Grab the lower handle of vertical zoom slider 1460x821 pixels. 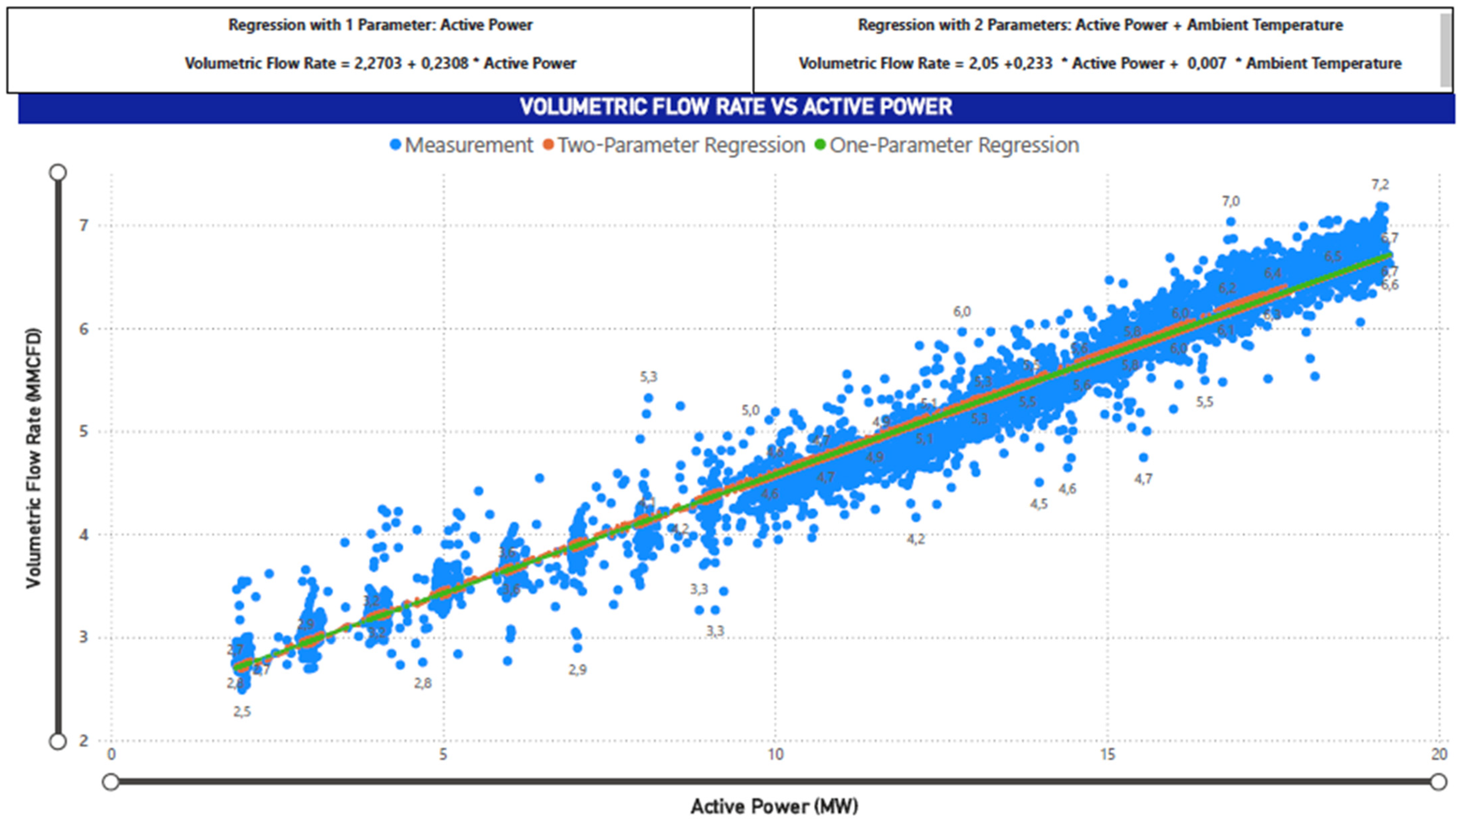(x=58, y=741)
